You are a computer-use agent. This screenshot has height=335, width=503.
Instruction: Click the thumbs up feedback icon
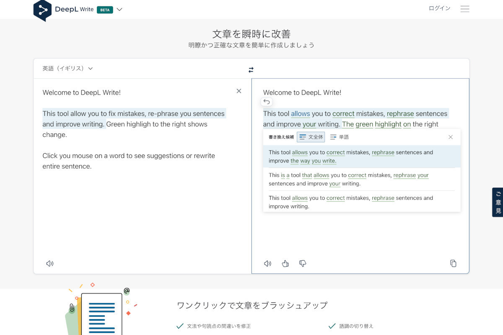tap(285, 263)
